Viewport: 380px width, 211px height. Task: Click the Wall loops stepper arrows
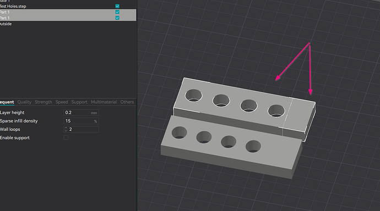click(66, 129)
